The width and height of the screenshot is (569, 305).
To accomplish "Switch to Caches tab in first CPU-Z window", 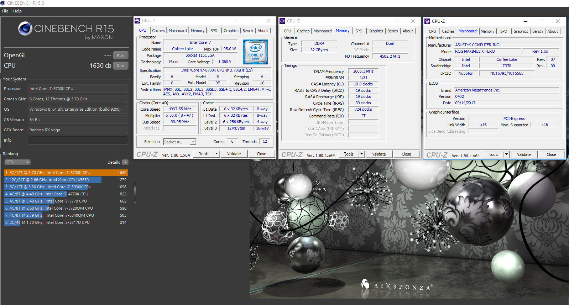I will click(158, 31).
